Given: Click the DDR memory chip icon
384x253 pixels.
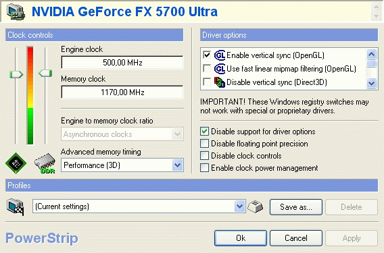Looking at the screenshot, I should 45,163.
